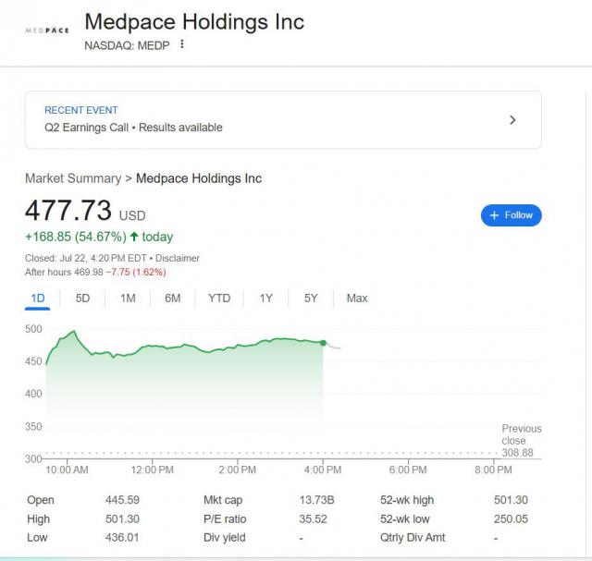Click the Previous close label on chart
The image size is (592, 561).
click(521, 434)
